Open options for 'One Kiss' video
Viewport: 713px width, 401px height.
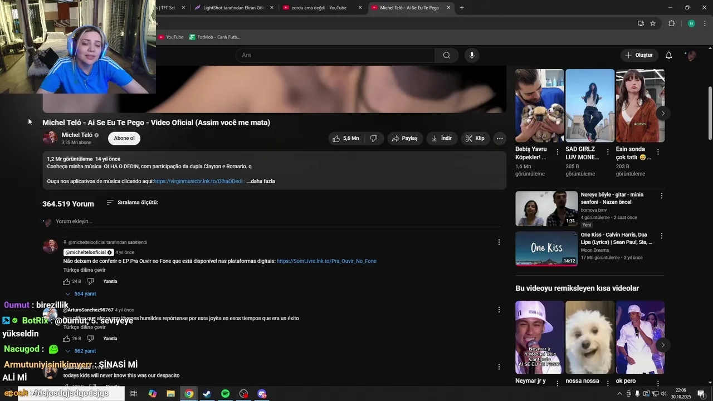click(x=662, y=236)
